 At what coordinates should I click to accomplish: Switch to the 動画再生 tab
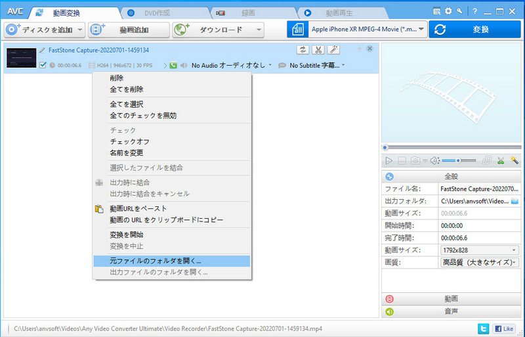(339, 13)
